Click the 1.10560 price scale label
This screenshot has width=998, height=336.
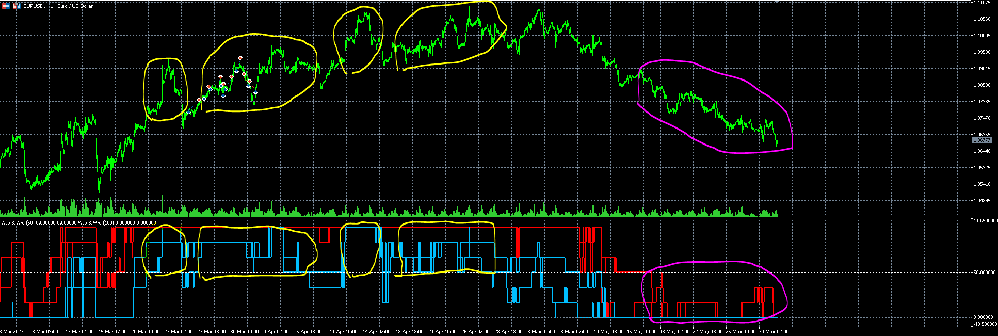982,19
